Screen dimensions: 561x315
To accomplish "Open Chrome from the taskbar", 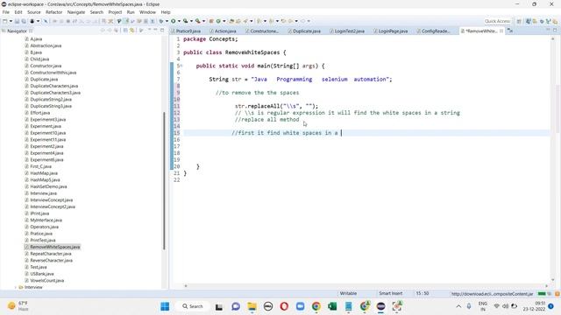I will point(316,306).
